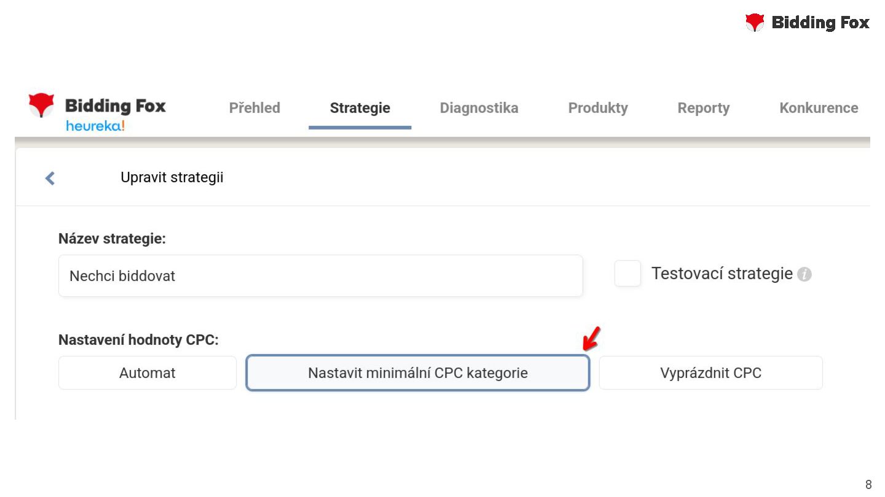Click the fox logo icon in app header

click(41, 105)
